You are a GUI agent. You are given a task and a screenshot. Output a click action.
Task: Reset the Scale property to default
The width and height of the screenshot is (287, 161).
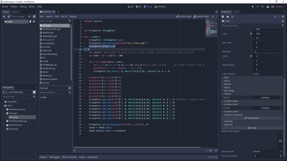pos(251,56)
